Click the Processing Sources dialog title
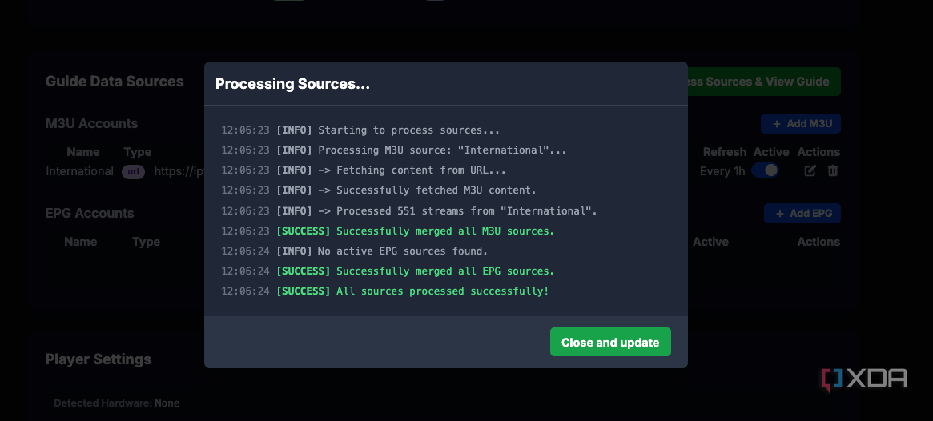933x421 pixels. pyautogui.click(x=292, y=84)
